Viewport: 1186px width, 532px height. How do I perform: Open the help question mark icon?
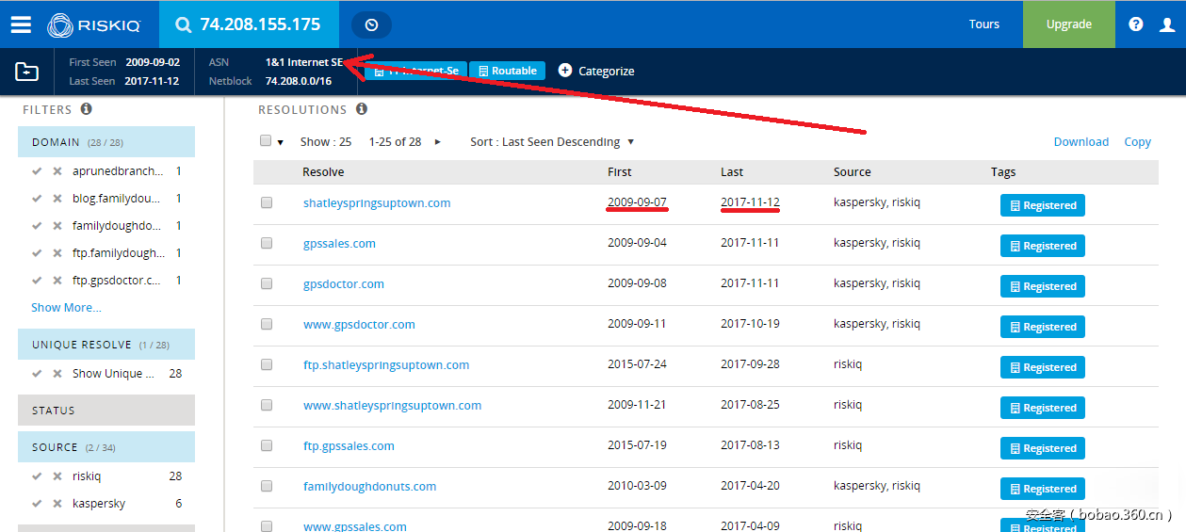point(1136,24)
